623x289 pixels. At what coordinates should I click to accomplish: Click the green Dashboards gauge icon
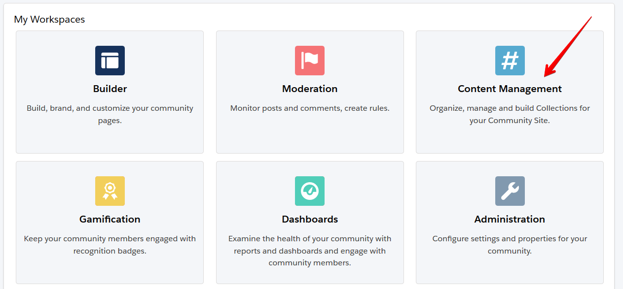click(310, 191)
